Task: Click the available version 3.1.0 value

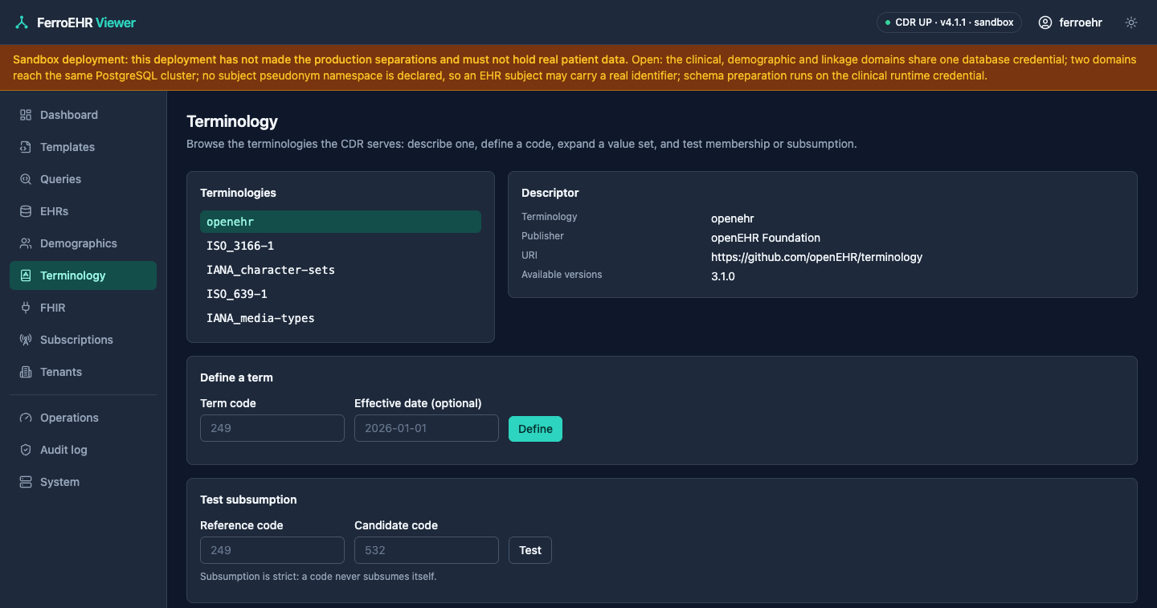Action: (723, 276)
